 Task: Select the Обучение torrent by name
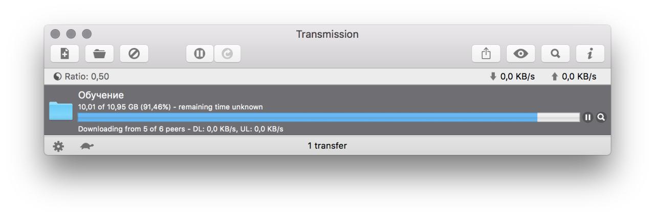(x=101, y=95)
